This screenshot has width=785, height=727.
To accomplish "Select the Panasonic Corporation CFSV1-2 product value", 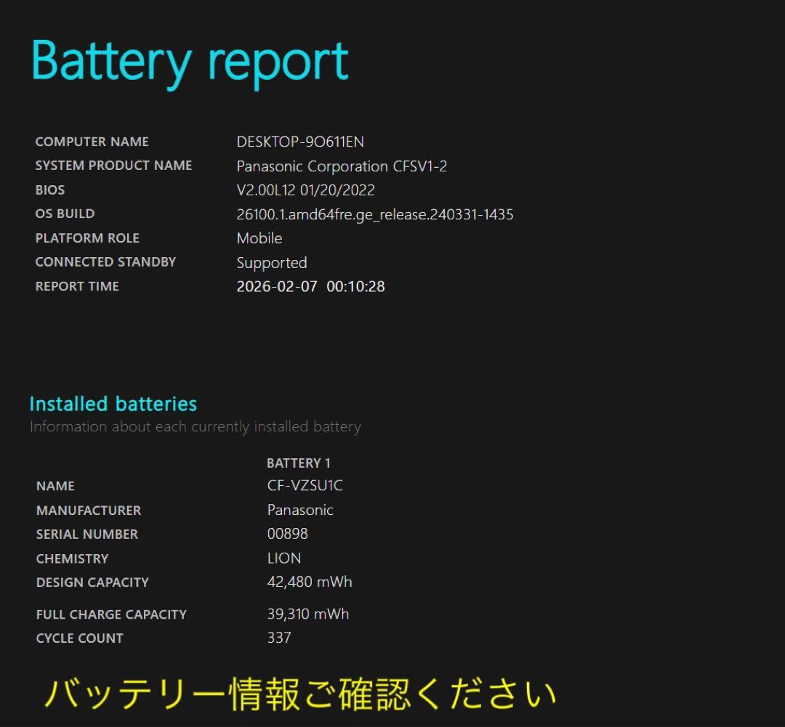I will (x=342, y=166).
